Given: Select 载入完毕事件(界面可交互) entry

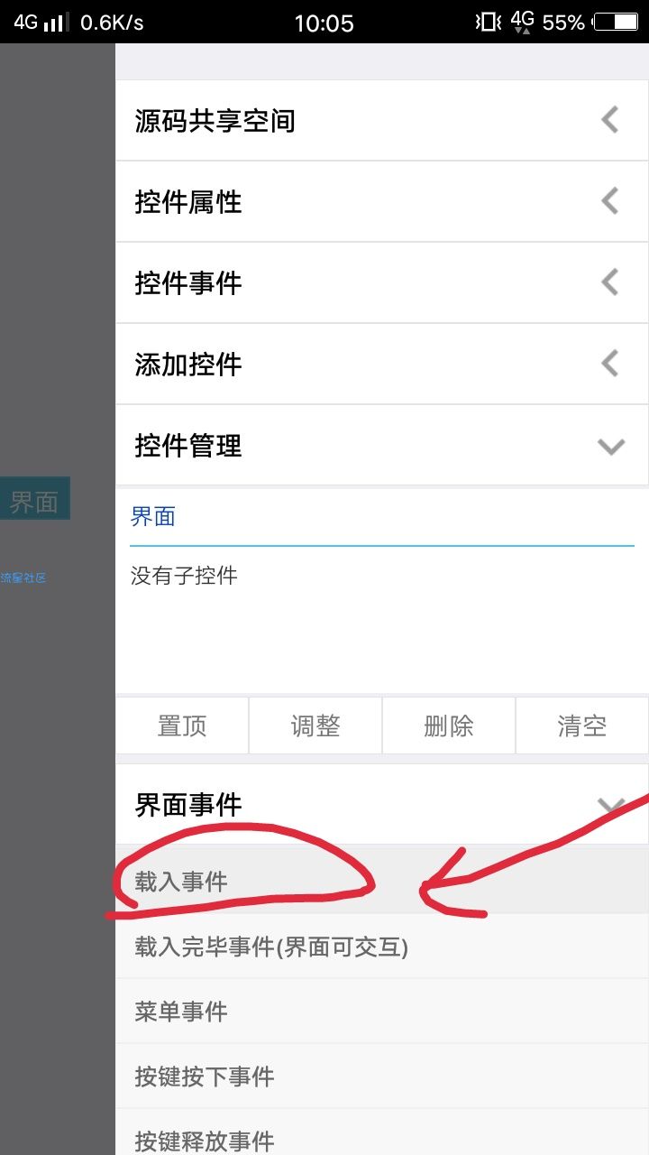Looking at the screenshot, I should (x=382, y=947).
